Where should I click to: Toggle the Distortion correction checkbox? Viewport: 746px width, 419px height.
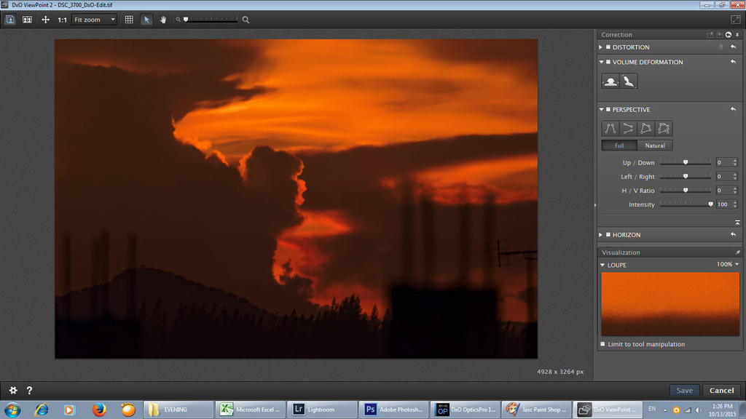point(608,47)
